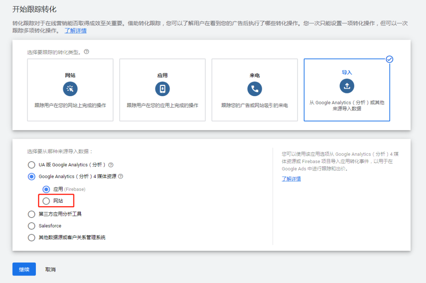Click the 选择要从哪种来源导入数据 label
The height and width of the screenshot is (283, 426).
60,151
